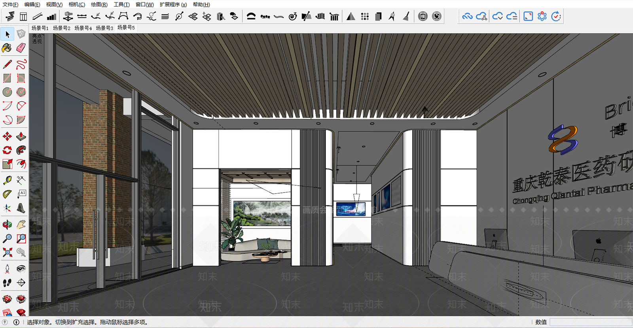Select the Protractor tool
This screenshot has width=633, height=328.
point(7,194)
